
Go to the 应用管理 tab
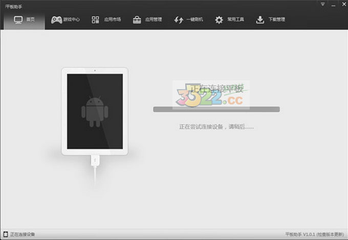pyautogui.click(x=147, y=20)
